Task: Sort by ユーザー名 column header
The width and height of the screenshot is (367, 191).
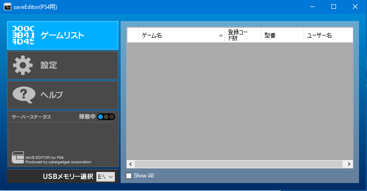Action: point(329,35)
